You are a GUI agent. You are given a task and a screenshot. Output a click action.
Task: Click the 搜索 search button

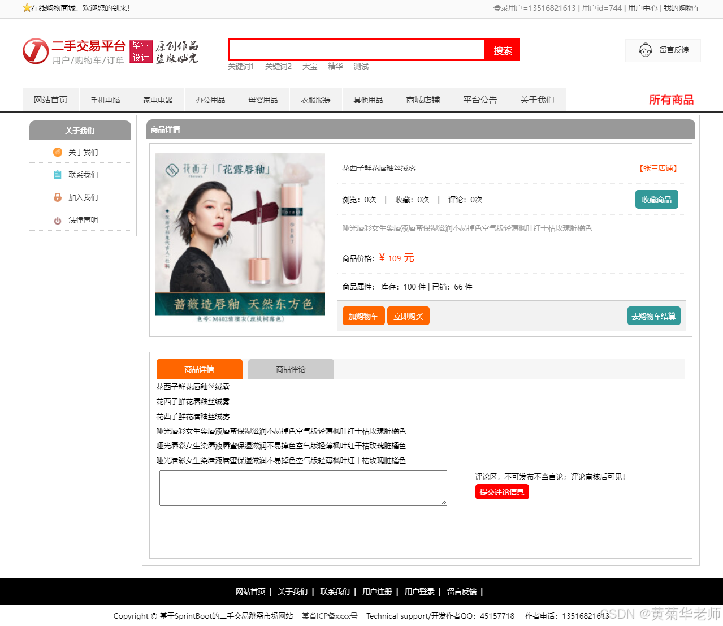tap(502, 50)
